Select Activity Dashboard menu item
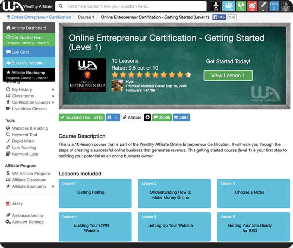The width and height of the screenshot is (293, 248). tap(29, 28)
